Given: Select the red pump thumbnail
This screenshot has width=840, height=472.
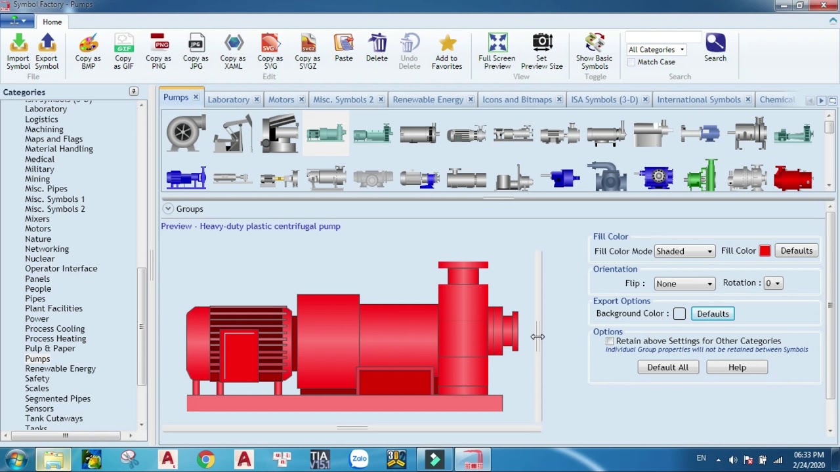Looking at the screenshot, I should pos(793,178).
